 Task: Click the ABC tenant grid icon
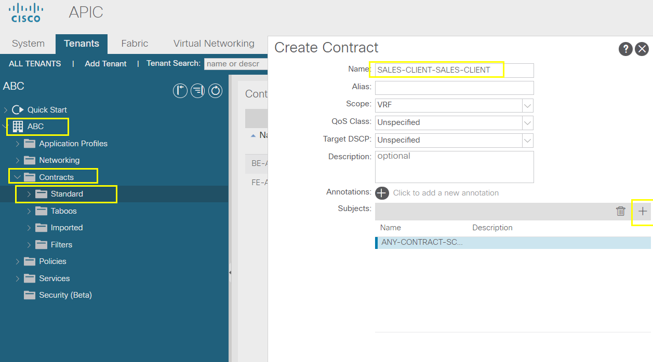click(18, 126)
